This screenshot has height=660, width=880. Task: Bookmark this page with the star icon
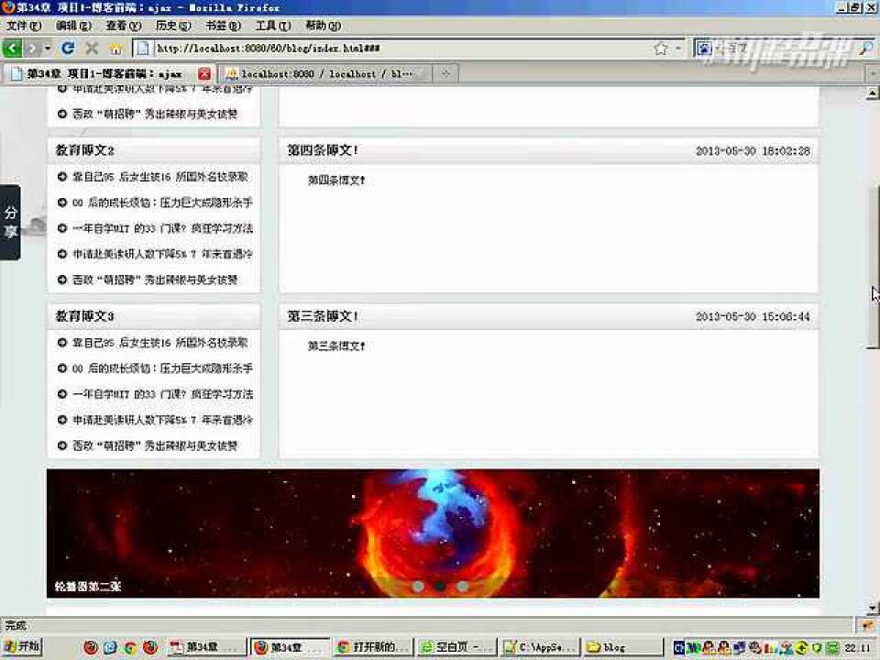[661, 49]
